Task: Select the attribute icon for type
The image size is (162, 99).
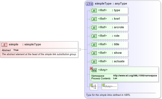Action: (94, 10)
